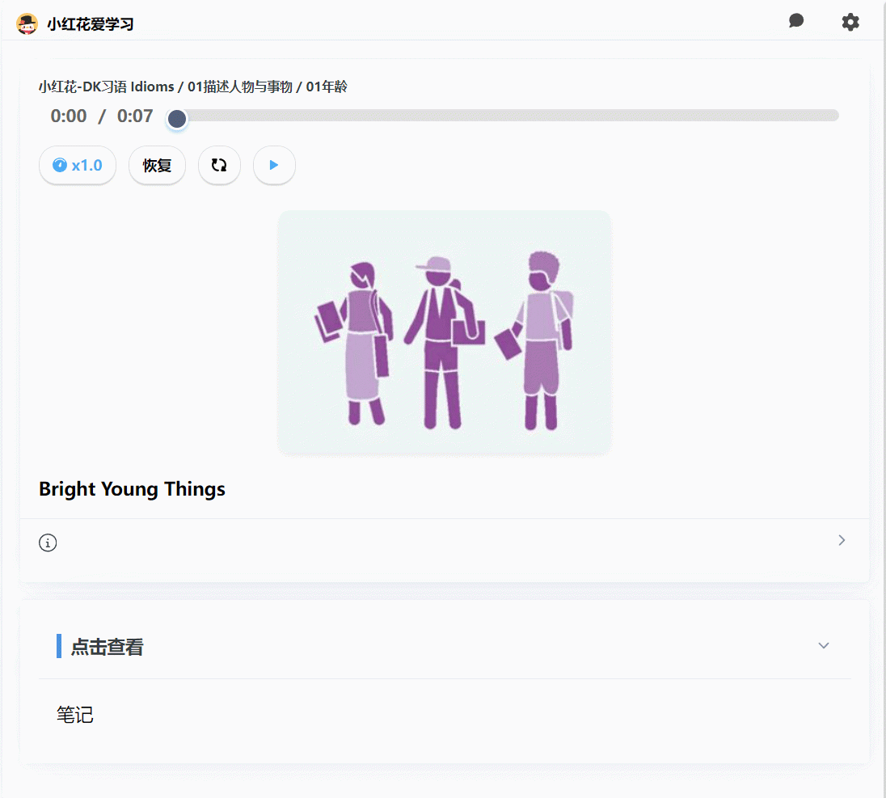Viewport: 886px width, 798px height.
Task: Click the purple students illustration
Action: [x=444, y=332]
